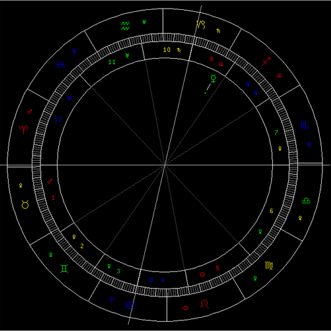Click the red Sagittarius arrow glyph

(266, 62)
